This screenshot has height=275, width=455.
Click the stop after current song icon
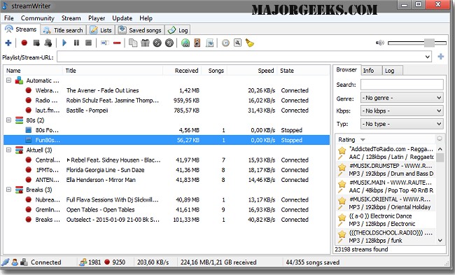tap(48, 43)
